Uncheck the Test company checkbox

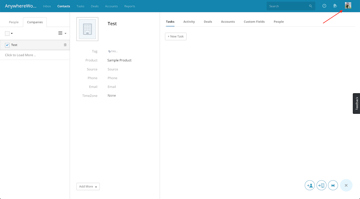[x=7, y=45]
